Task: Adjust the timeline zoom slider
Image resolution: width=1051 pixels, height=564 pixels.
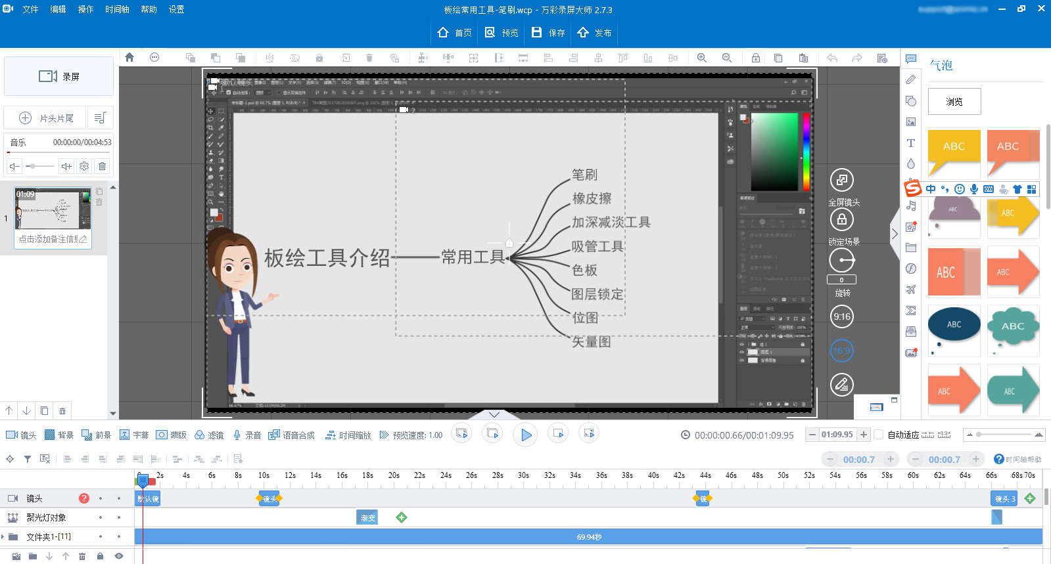Action: point(1004,435)
